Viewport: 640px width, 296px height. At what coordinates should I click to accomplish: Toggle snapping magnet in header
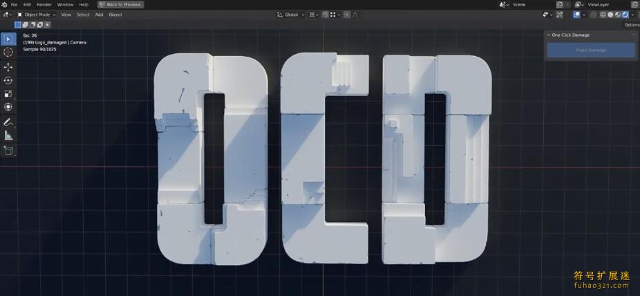(x=325, y=15)
